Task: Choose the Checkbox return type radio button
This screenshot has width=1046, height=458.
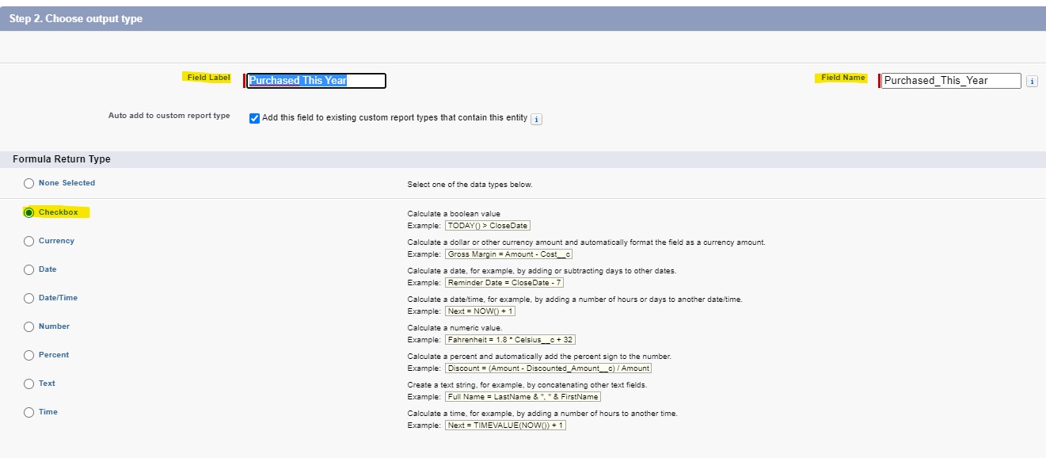Action: tap(29, 212)
